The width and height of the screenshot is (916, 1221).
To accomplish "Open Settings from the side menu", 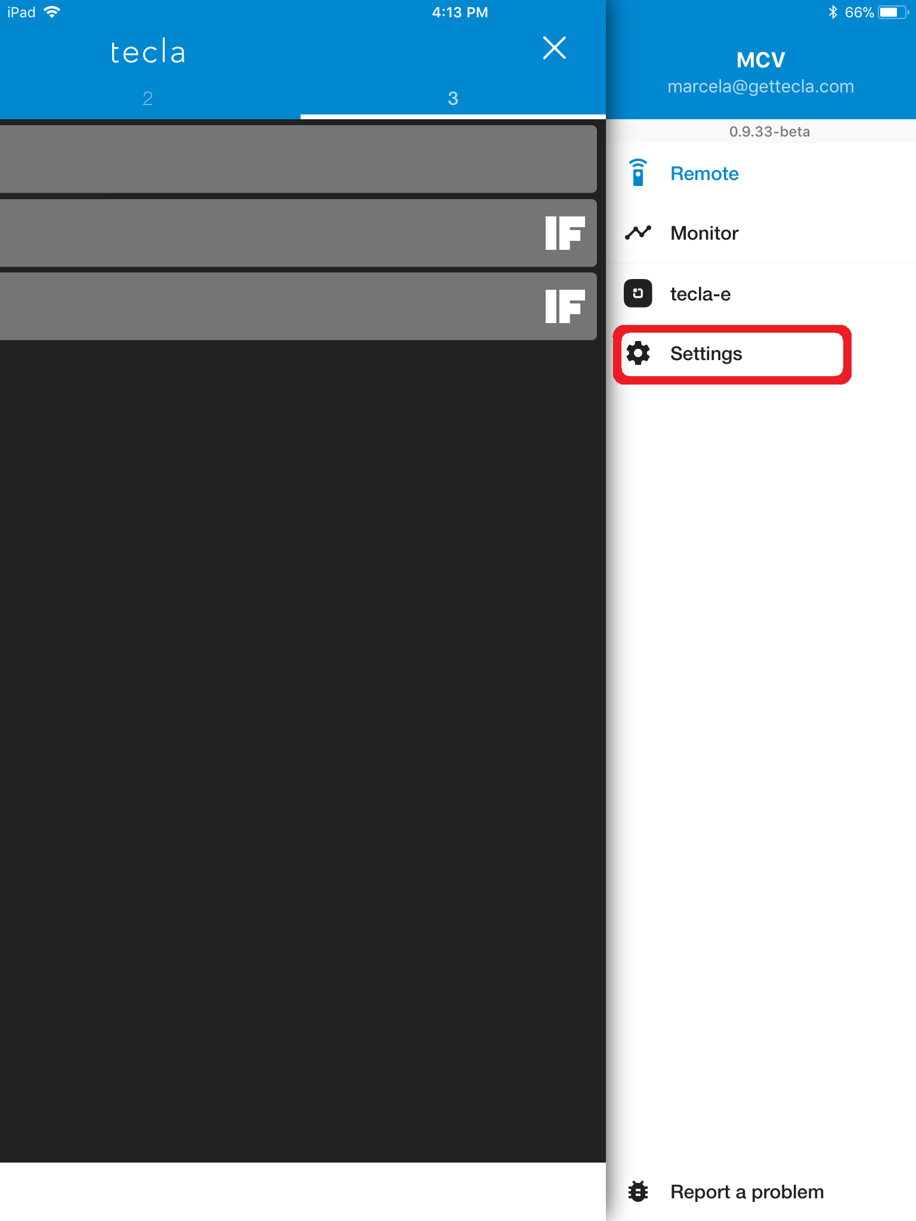I will (706, 354).
